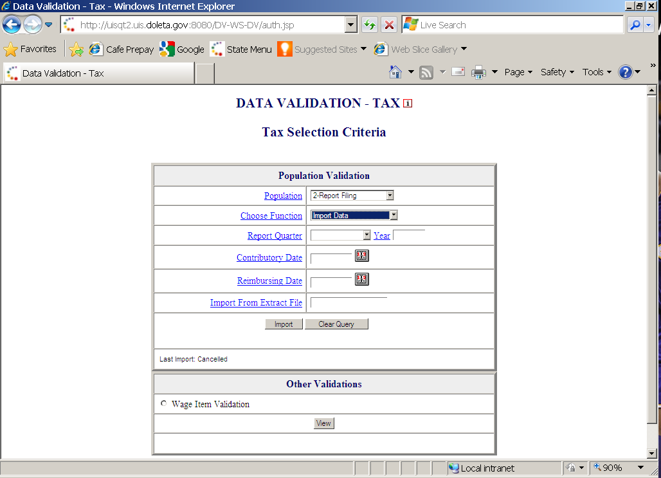Open a new blank tab
The width and height of the screenshot is (661, 478).
[205, 73]
